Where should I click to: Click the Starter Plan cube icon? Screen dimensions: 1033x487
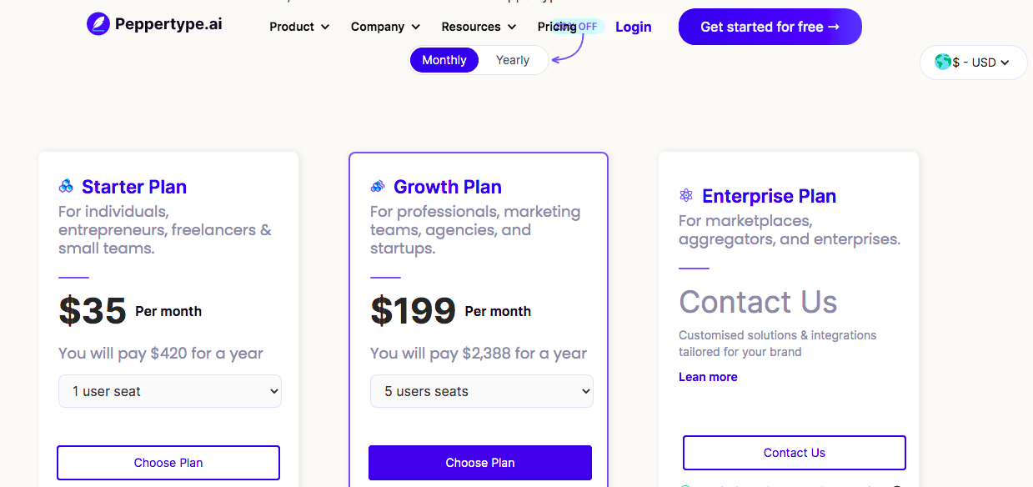pos(66,186)
